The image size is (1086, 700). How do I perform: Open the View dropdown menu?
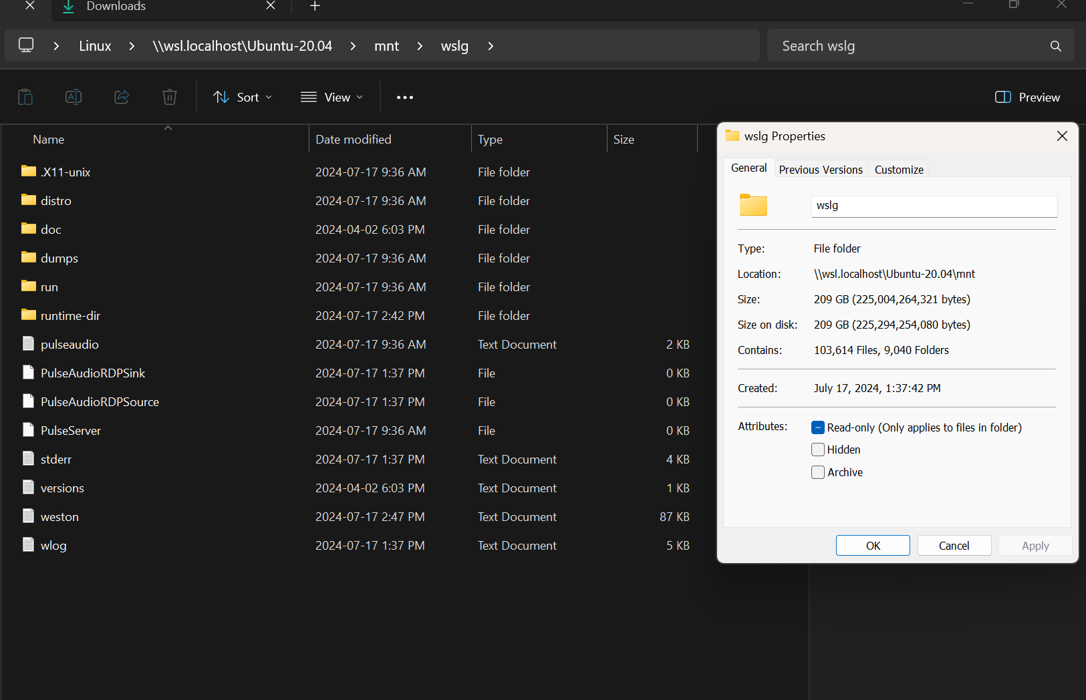[332, 98]
